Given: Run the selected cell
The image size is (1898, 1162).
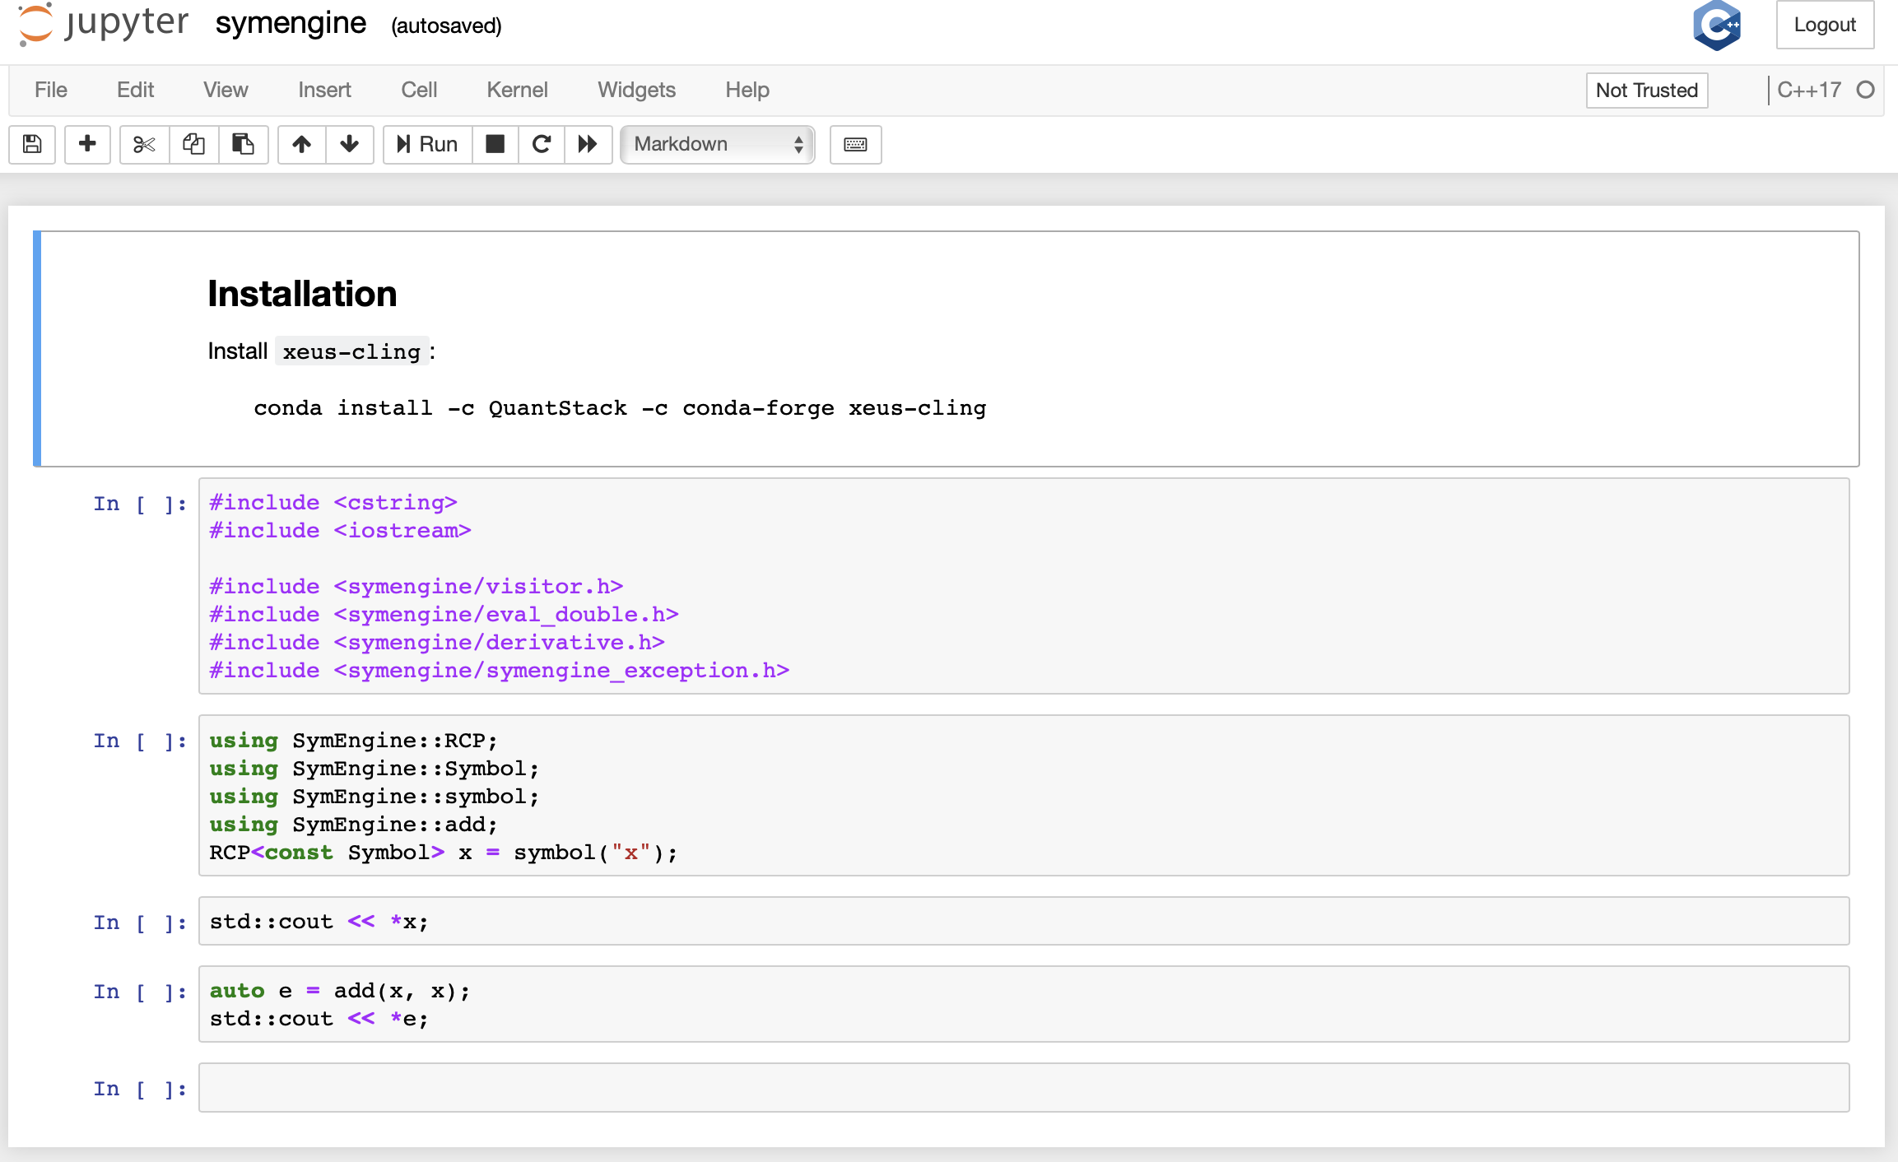Looking at the screenshot, I should click(426, 144).
